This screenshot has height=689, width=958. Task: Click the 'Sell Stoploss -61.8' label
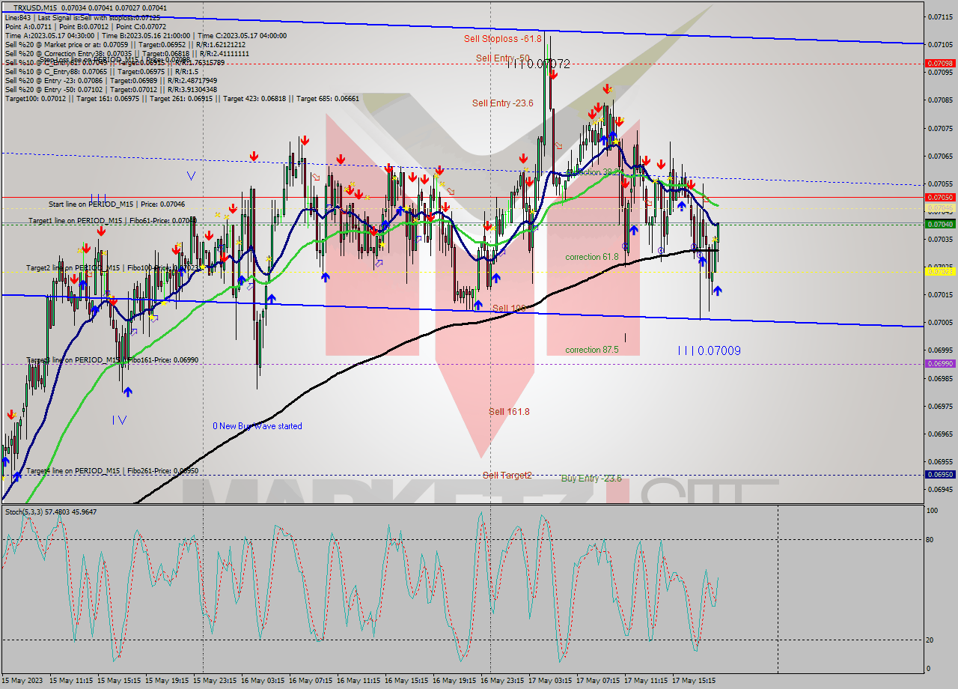pos(502,38)
